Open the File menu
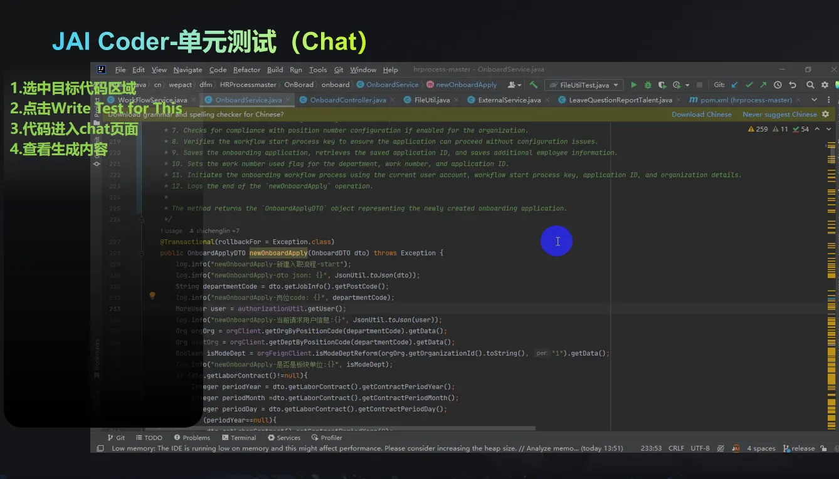Viewport: 839px width, 479px height. point(120,70)
